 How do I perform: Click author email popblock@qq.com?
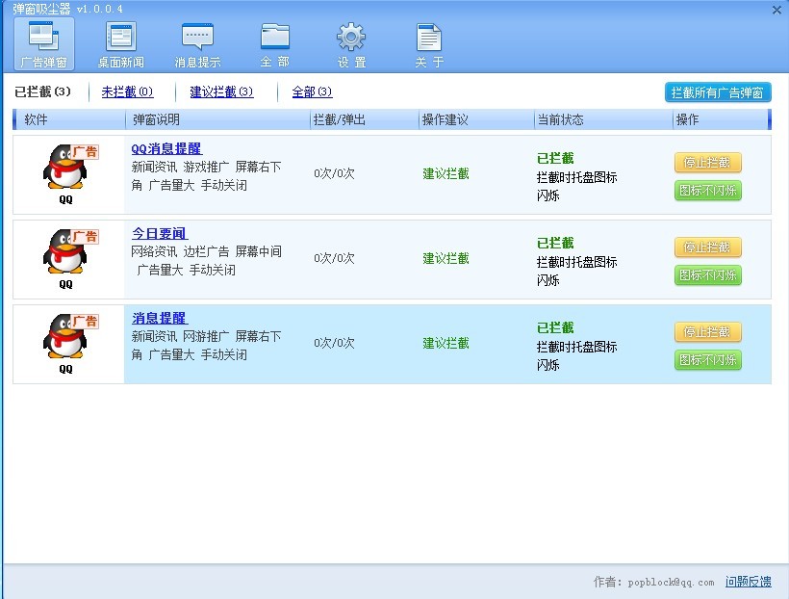671,583
